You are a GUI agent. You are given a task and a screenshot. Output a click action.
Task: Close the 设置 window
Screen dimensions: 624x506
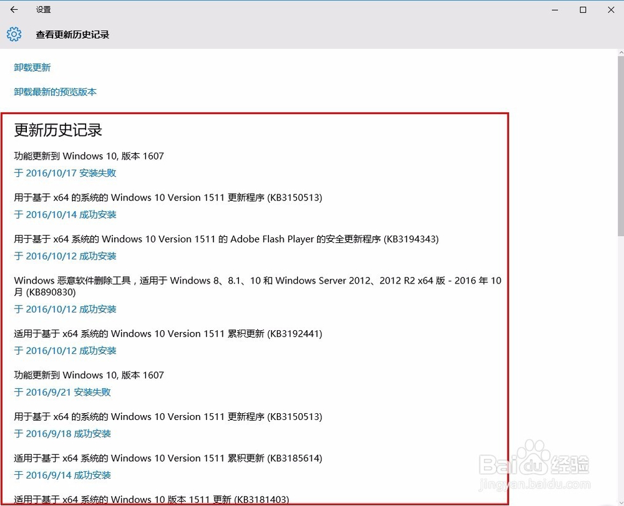tap(611, 10)
